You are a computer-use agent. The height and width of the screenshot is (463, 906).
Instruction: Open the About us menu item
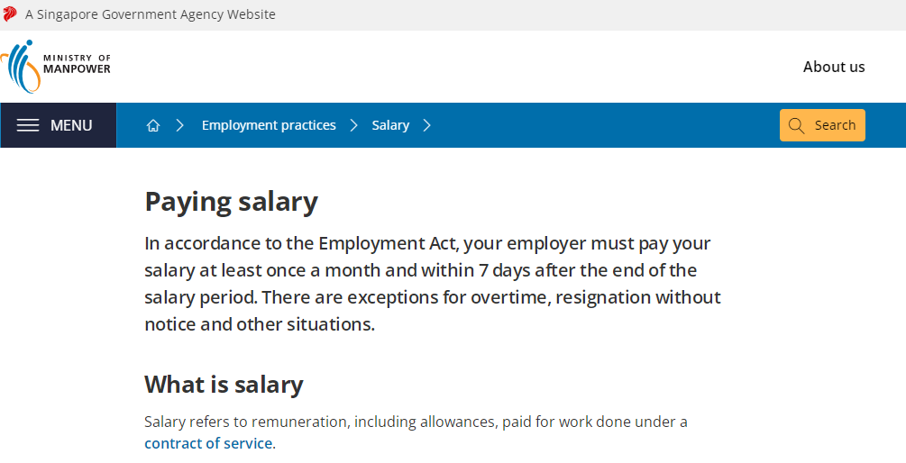point(834,67)
